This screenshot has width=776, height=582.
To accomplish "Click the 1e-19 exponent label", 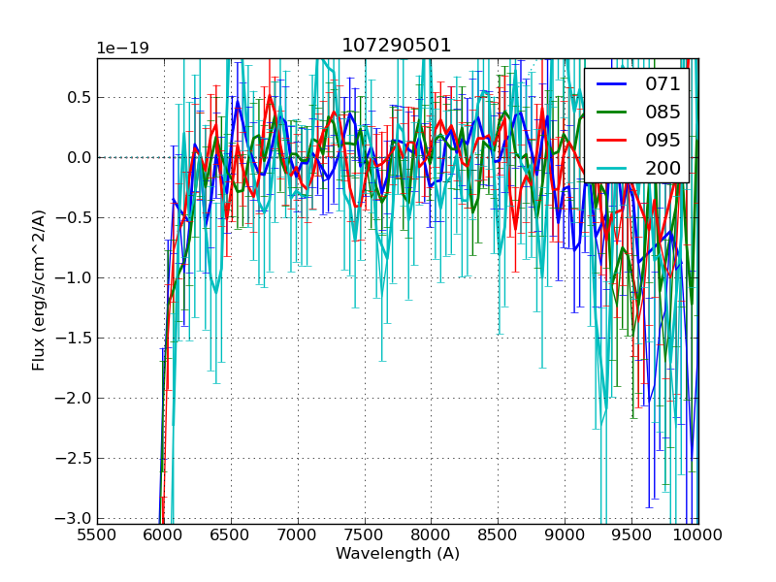I will tap(122, 48).
